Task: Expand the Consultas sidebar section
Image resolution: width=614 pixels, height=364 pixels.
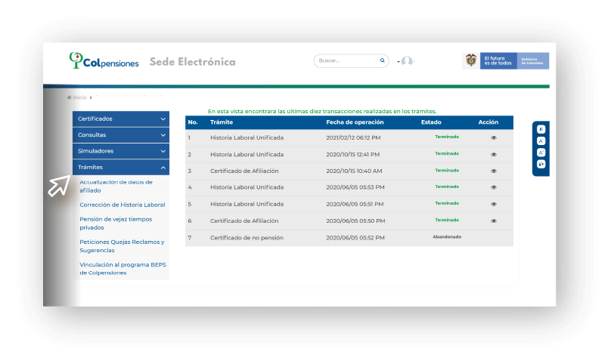Action: click(x=121, y=134)
